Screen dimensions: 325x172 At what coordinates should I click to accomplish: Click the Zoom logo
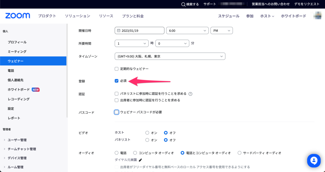pyautogui.click(x=18, y=16)
